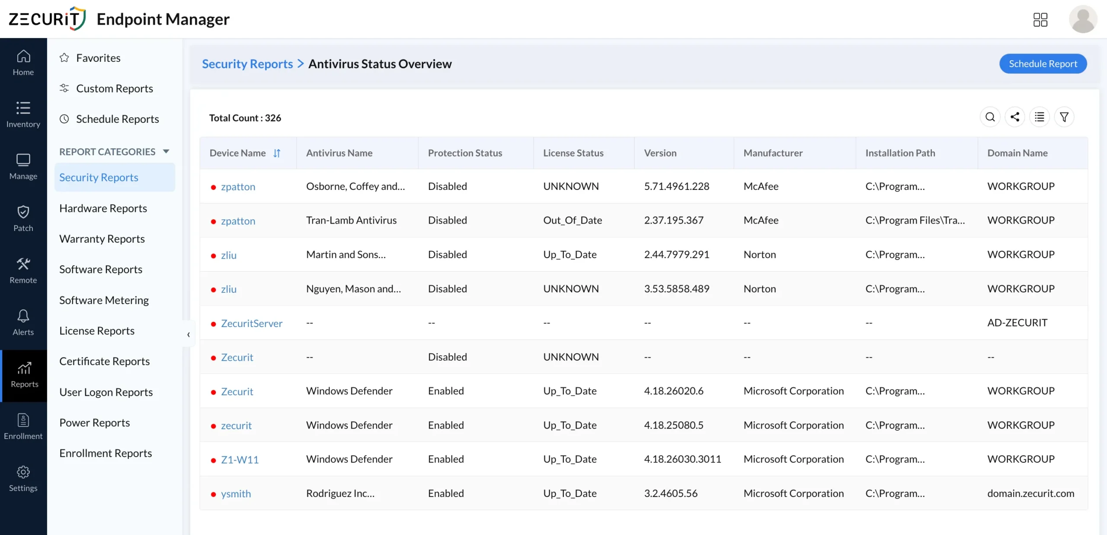Open Certificate Reports category
The height and width of the screenshot is (535, 1107).
point(105,361)
